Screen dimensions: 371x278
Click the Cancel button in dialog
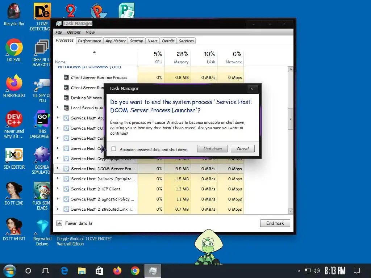point(242,149)
